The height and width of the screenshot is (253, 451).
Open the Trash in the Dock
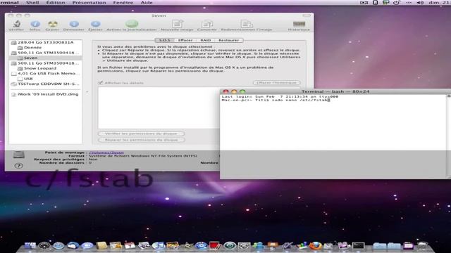pyautogui.click(x=422, y=246)
